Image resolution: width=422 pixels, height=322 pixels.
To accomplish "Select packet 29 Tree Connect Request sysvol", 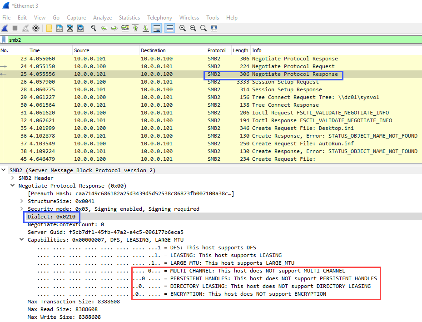I will [x=211, y=97].
